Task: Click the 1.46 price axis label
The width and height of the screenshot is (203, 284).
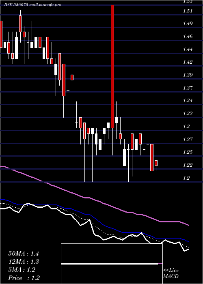Action: pyautogui.click(x=188, y=37)
